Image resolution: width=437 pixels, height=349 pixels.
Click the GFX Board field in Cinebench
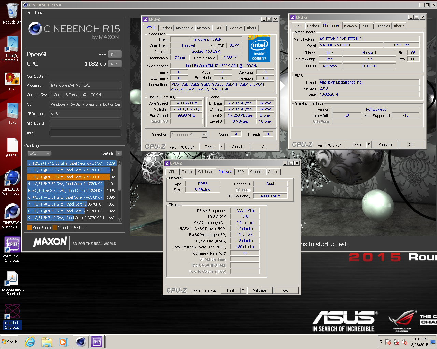(85, 123)
